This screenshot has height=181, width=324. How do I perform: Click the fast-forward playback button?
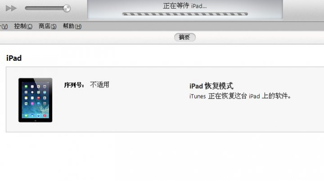coord(11,8)
